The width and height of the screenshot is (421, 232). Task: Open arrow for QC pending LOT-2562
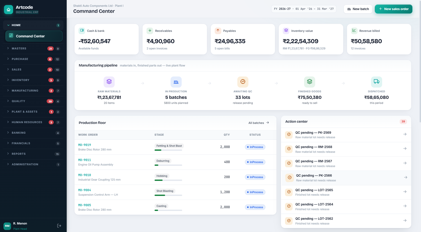point(405,220)
